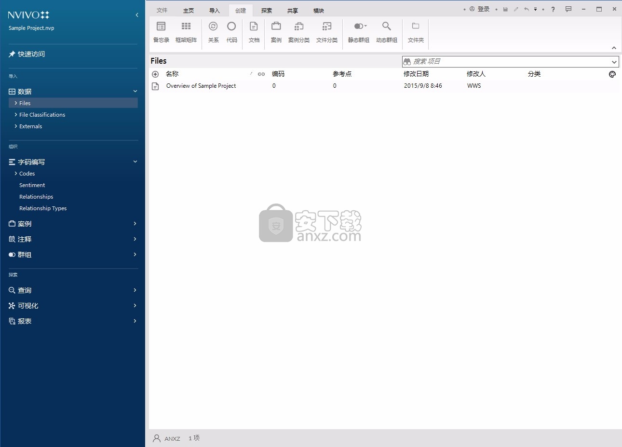Viewport: 622px width, 447px height.
Task: Switch to the 共享 tab
Action: click(293, 10)
